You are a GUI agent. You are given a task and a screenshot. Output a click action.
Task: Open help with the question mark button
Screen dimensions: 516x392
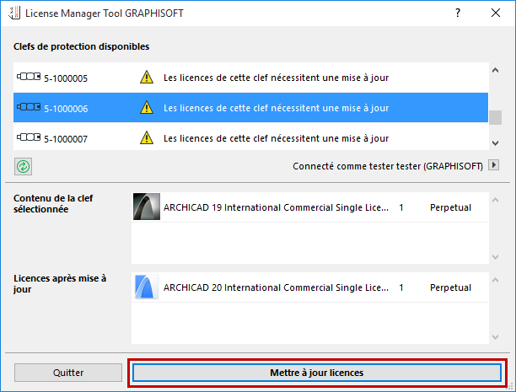coord(458,13)
